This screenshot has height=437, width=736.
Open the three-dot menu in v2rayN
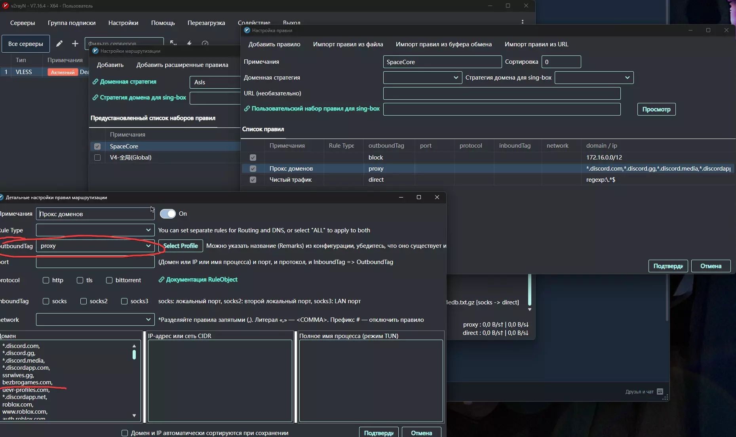522,22
